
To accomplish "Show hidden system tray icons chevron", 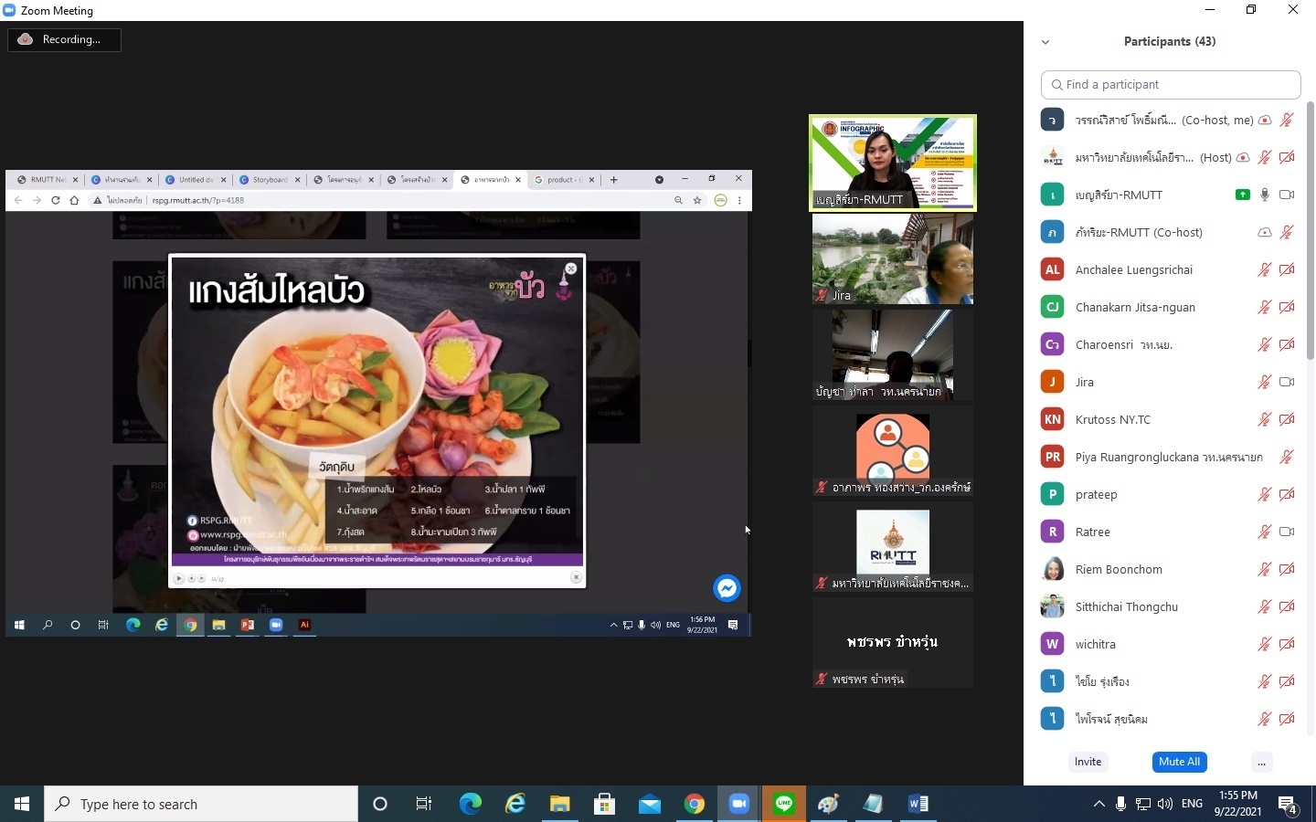I will 1098,804.
